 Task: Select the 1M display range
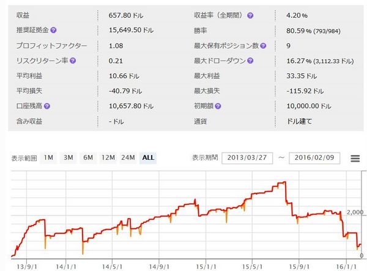48,157
